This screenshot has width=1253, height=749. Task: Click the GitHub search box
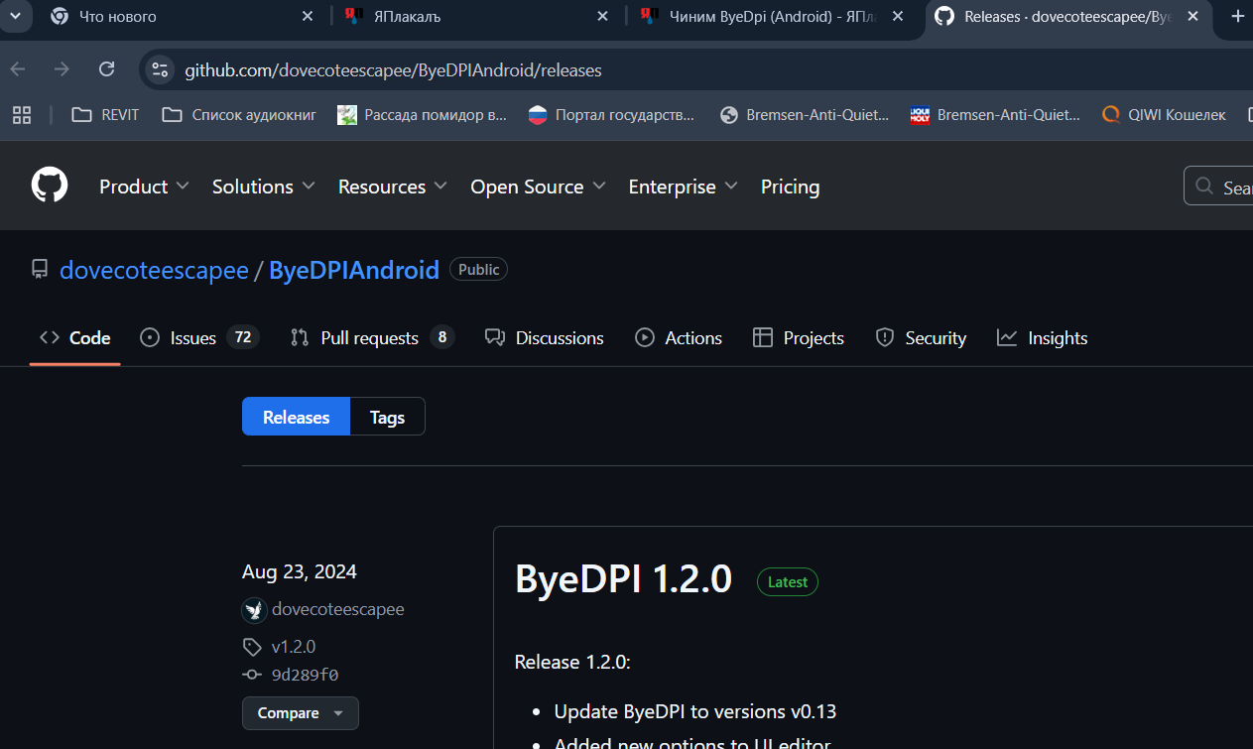(1218, 187)
